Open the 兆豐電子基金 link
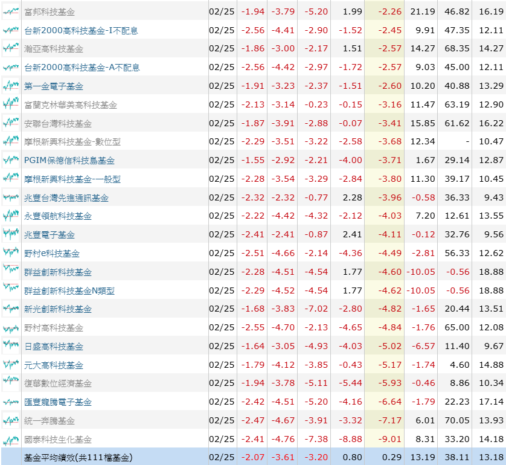This screenshot has height=465, width=506. click(50, 234)
